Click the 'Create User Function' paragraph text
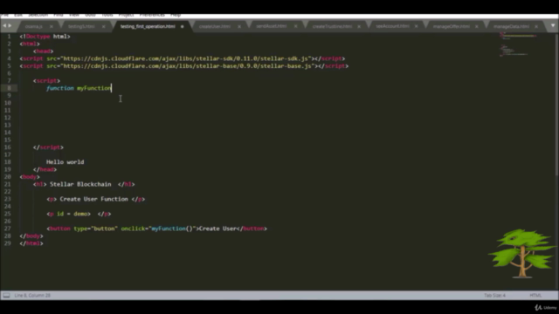 pyautogui.click(x=93, y=199)
